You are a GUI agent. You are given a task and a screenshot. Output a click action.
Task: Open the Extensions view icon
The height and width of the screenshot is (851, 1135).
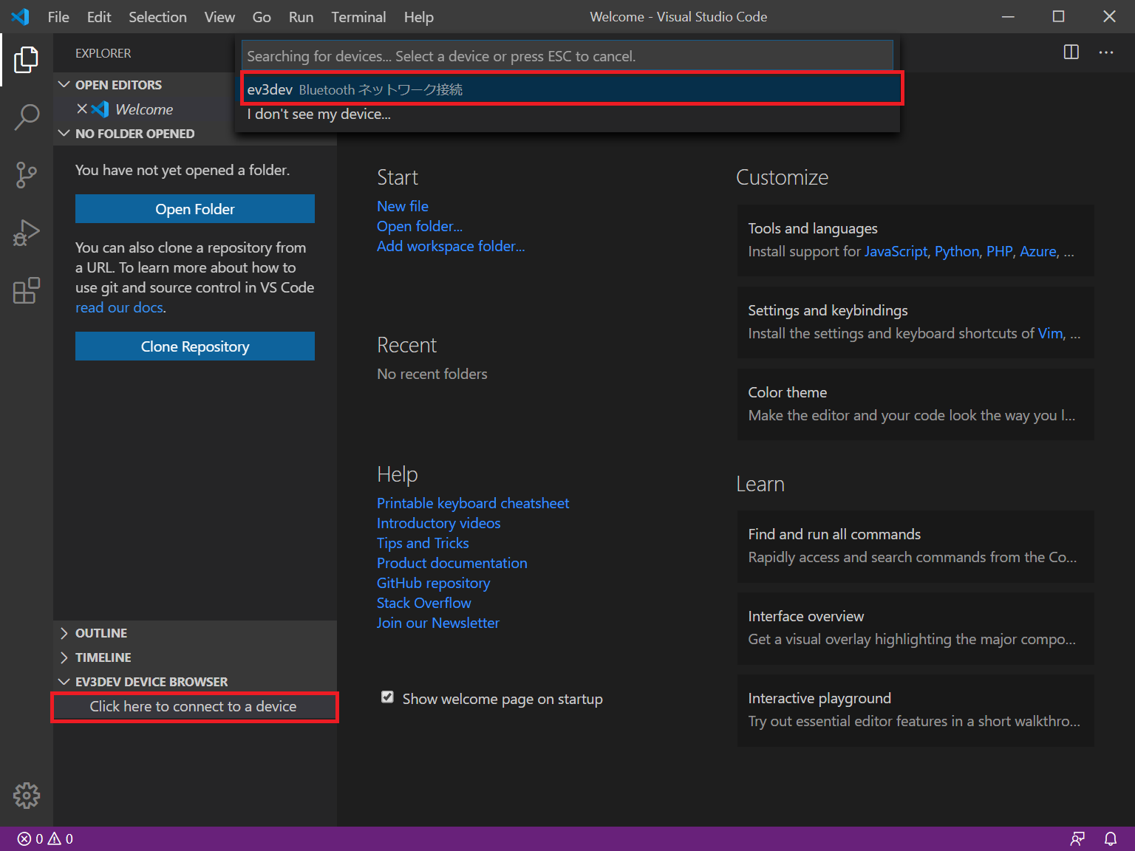coord(27,290)
